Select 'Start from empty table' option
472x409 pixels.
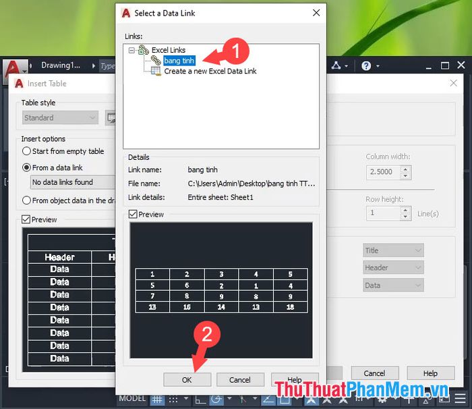26,151
